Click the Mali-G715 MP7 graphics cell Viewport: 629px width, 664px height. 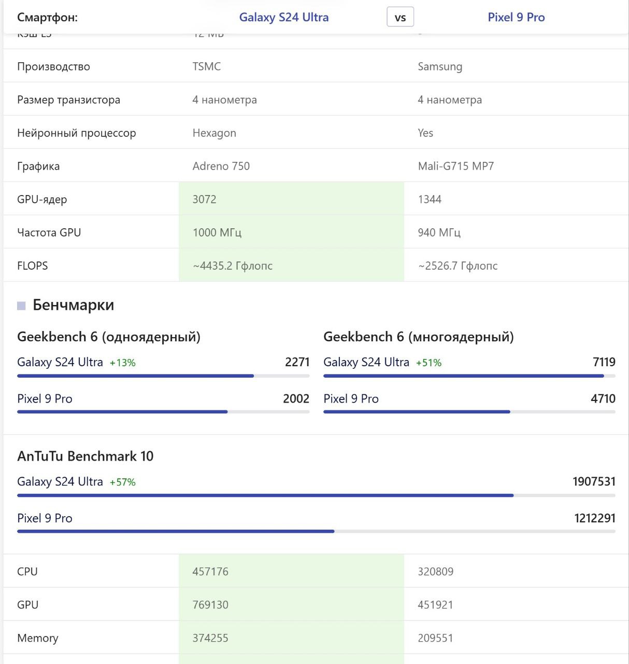456,166
